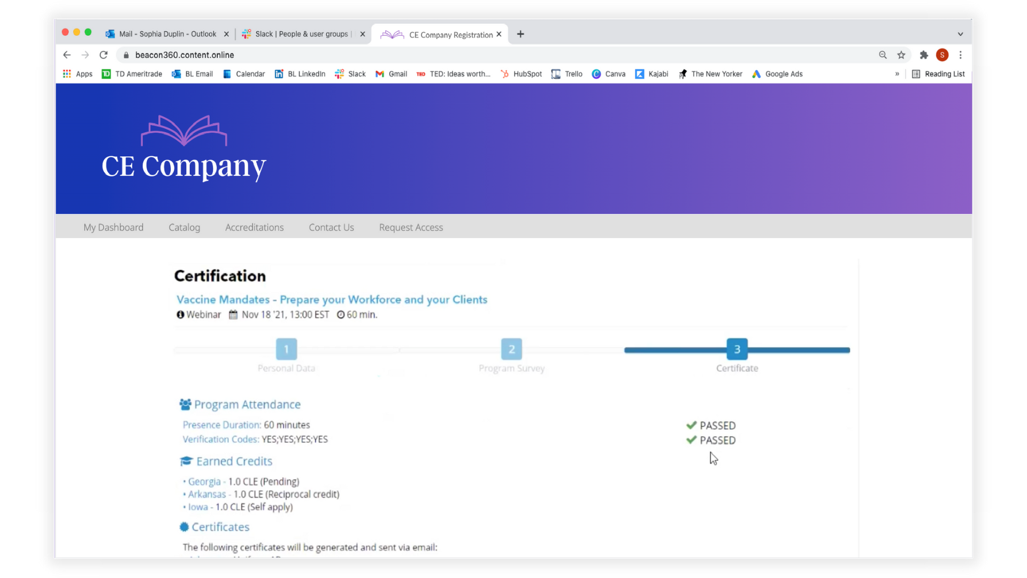Click the browser reload icon
The height and width of the screenshot is (578, 1027).
[x=104, y=55]
